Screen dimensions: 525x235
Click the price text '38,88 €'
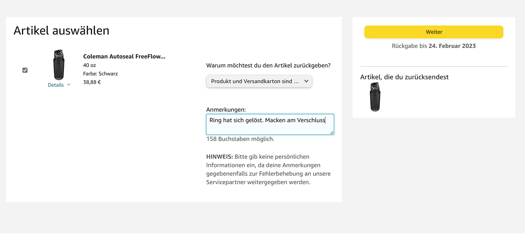click(x=92, y=82)
